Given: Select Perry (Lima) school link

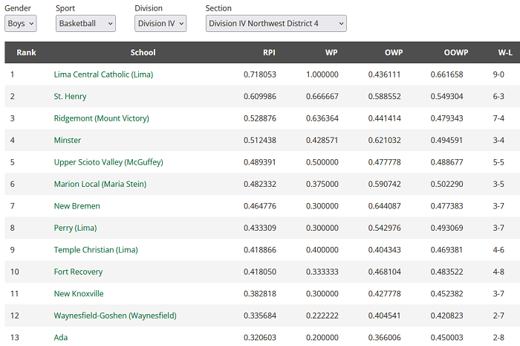Looking at the screenshot, I should pyautogui.click(x=75, y=228).
